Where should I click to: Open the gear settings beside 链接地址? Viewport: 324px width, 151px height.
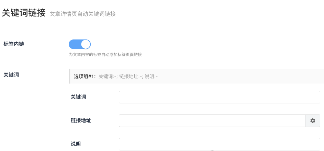point(313,121)
